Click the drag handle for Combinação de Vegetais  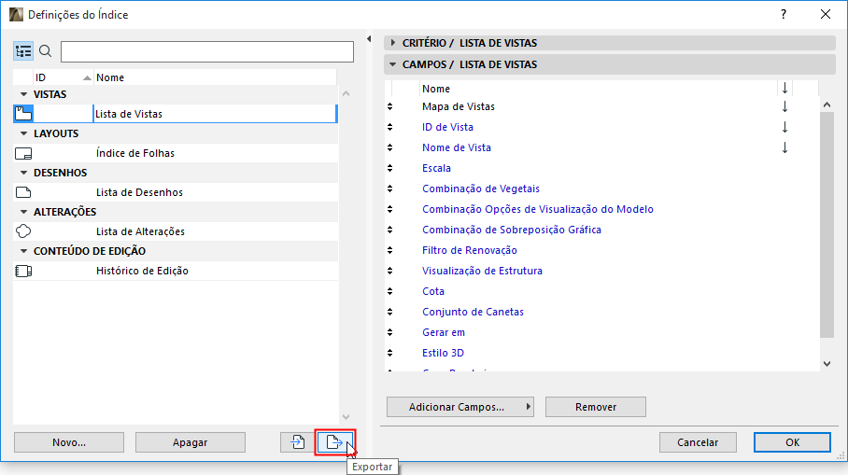tap(390, 189)
